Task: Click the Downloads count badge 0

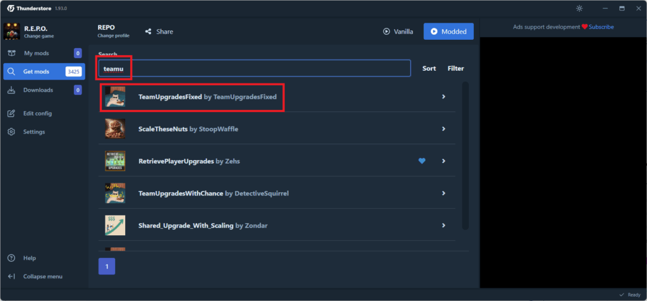Action: pos(78,90)
